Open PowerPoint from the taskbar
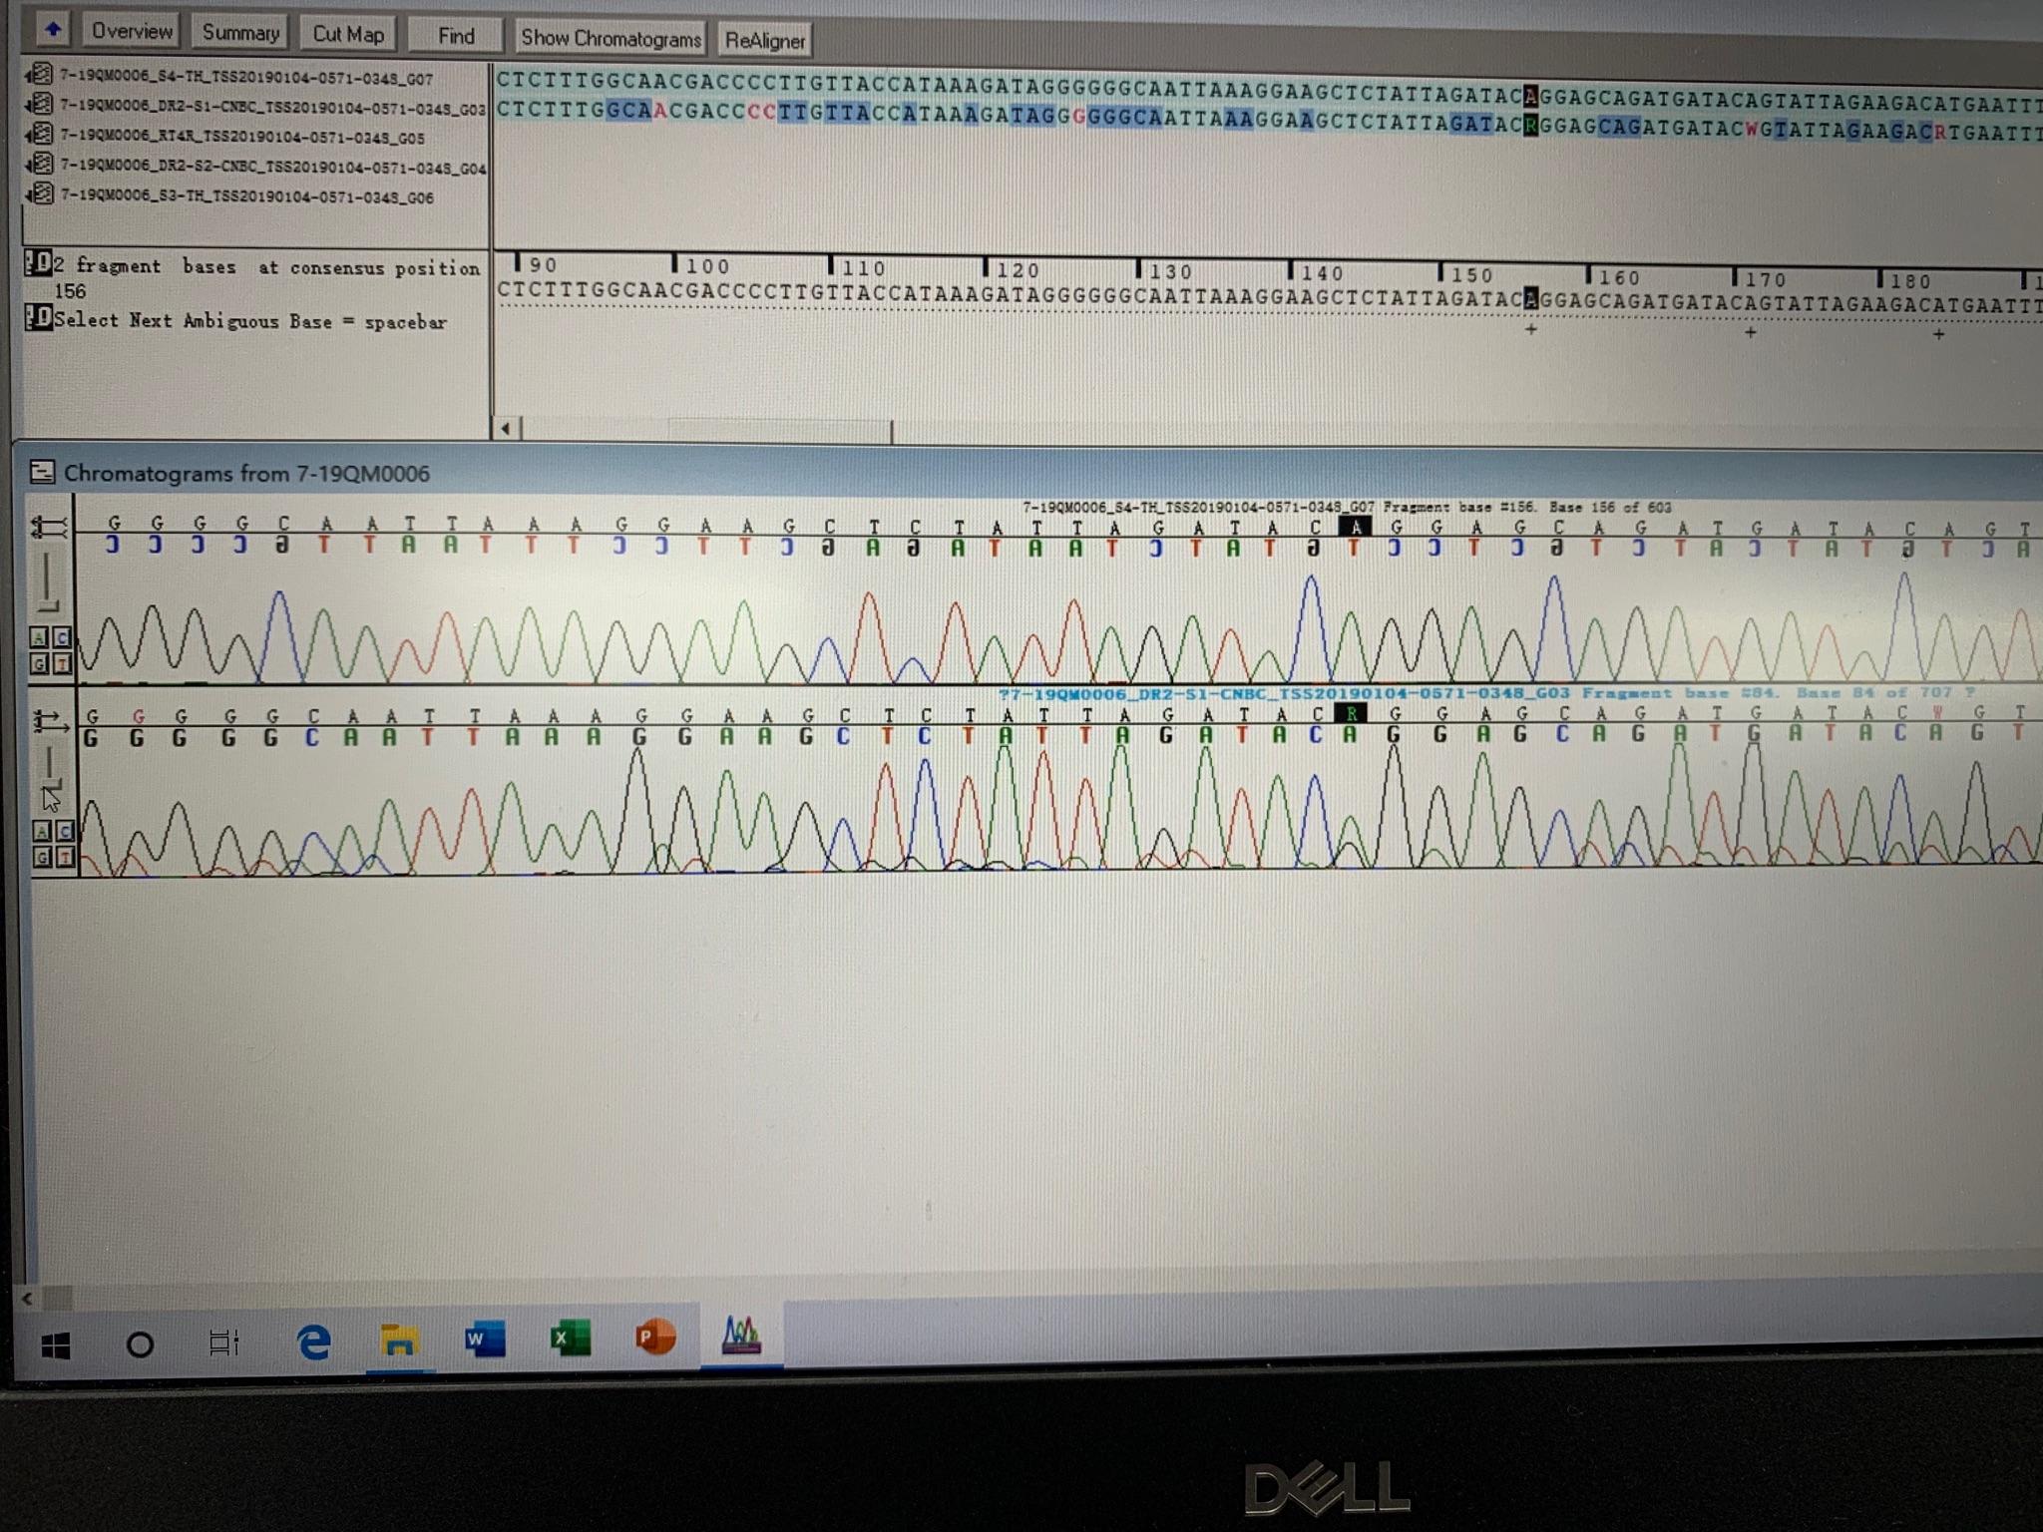The image size is (2043, 1532). pyautogui.click(x=655, y=1337)
